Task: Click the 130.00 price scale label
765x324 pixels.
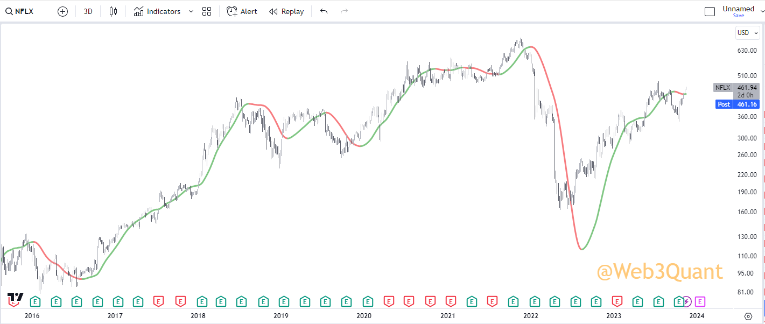Action: [x=747, y=237]
